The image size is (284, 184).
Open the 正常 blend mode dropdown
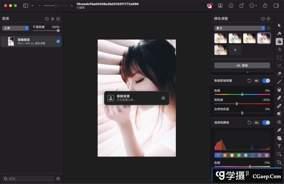16,28
